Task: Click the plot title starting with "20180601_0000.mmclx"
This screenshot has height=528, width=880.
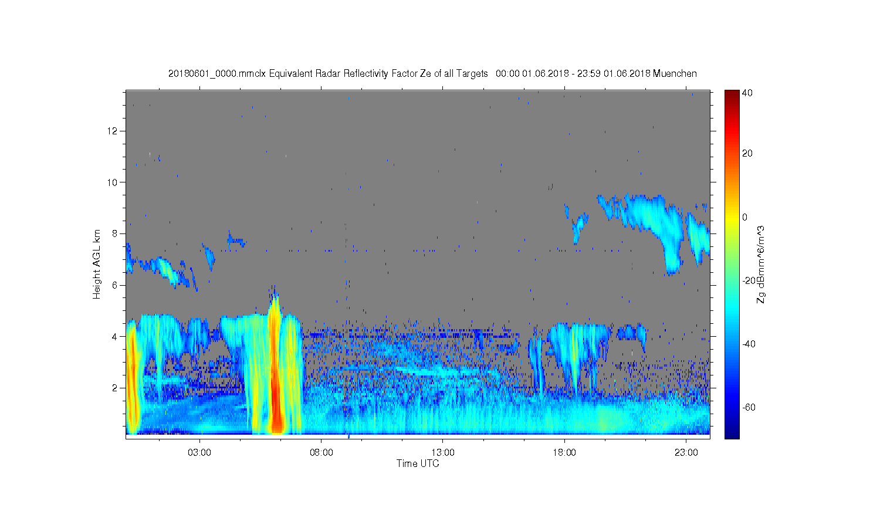Action: 432,74
